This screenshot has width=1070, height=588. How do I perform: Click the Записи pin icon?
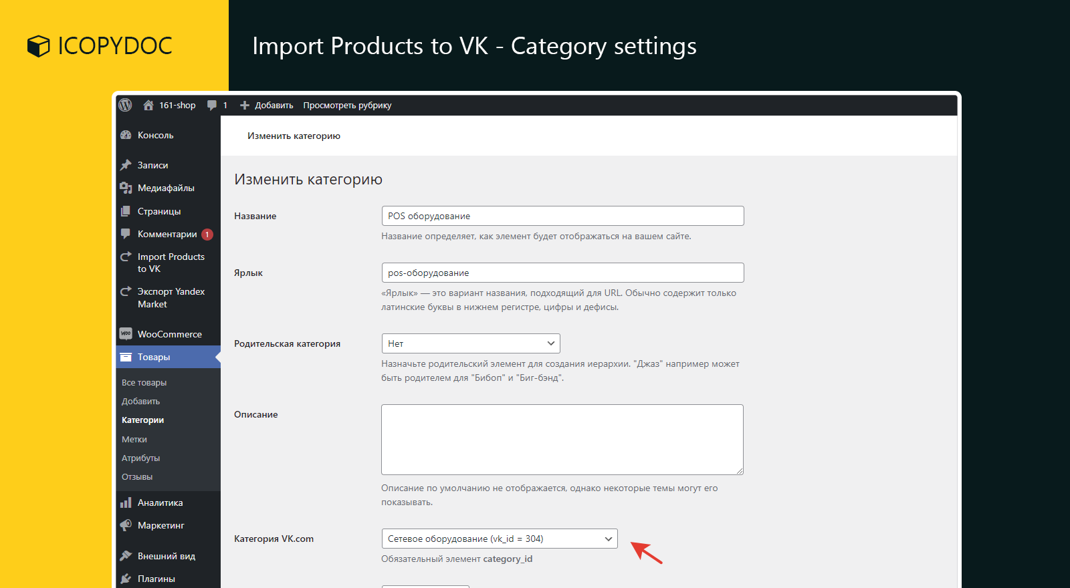pos(126,165)
